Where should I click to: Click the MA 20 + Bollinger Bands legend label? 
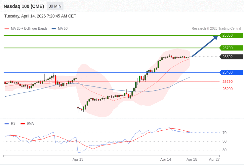tap(29, 29)
